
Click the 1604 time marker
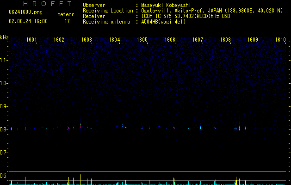pos(115,40)
